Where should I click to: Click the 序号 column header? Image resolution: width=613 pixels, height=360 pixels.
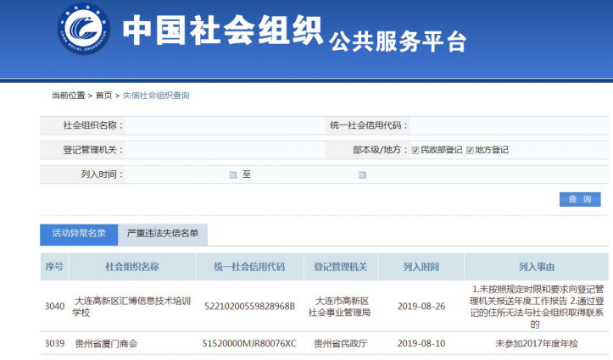(54, 267)
